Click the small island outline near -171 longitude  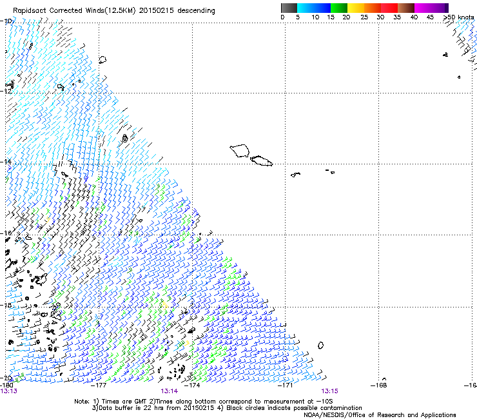click(x=295, y=175)
